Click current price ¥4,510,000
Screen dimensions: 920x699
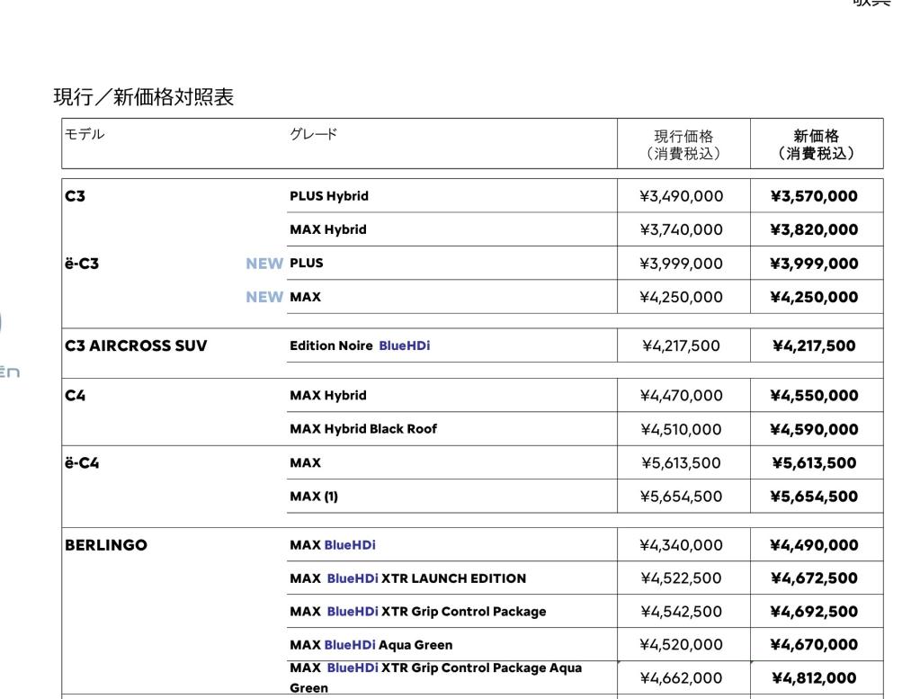tap(681, 430)
